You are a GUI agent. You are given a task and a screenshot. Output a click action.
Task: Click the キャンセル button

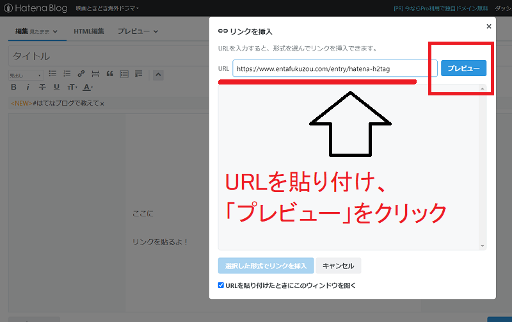[x=339, y=266]
